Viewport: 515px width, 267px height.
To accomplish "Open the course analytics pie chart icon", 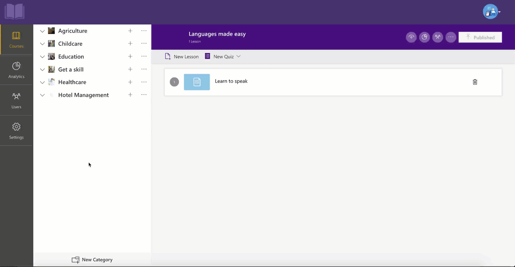I will pyautogui.click(x=424, y=37).
